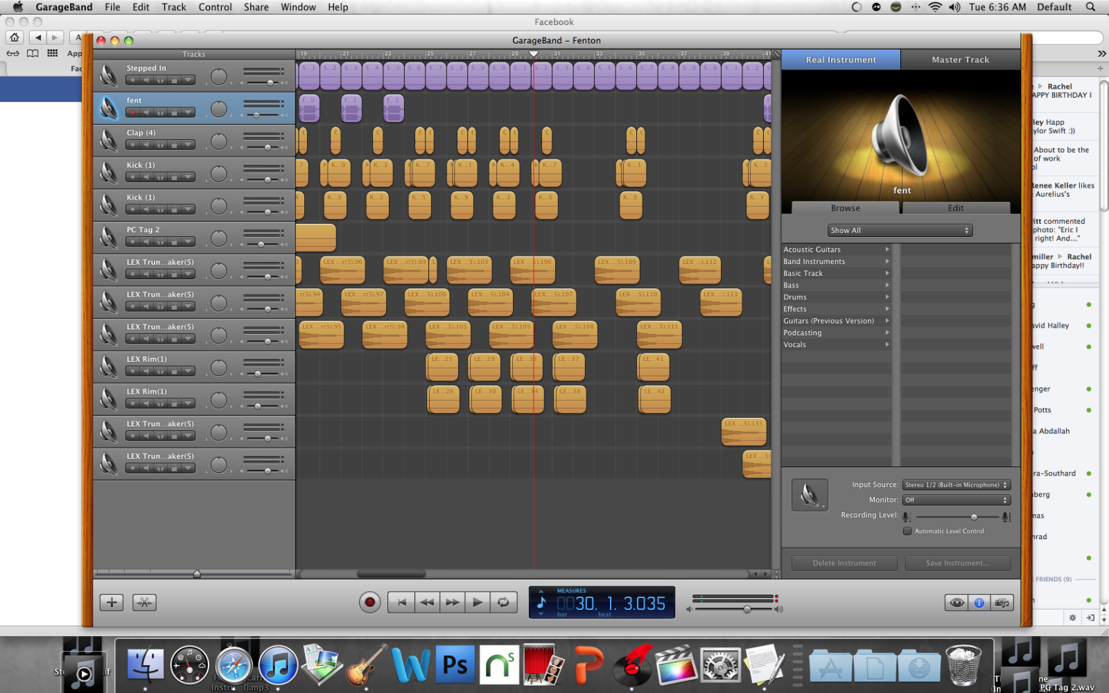Click the LCD note mode icon
Image resolution: width=1109 pixels, height=693 pixels.
(x=541, y=602)
